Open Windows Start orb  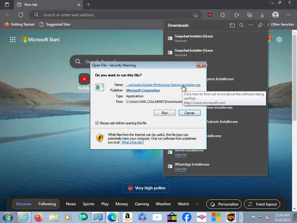8,217
